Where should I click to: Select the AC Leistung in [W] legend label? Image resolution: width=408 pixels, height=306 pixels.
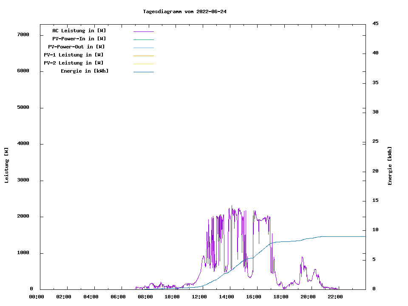point(79,31)
